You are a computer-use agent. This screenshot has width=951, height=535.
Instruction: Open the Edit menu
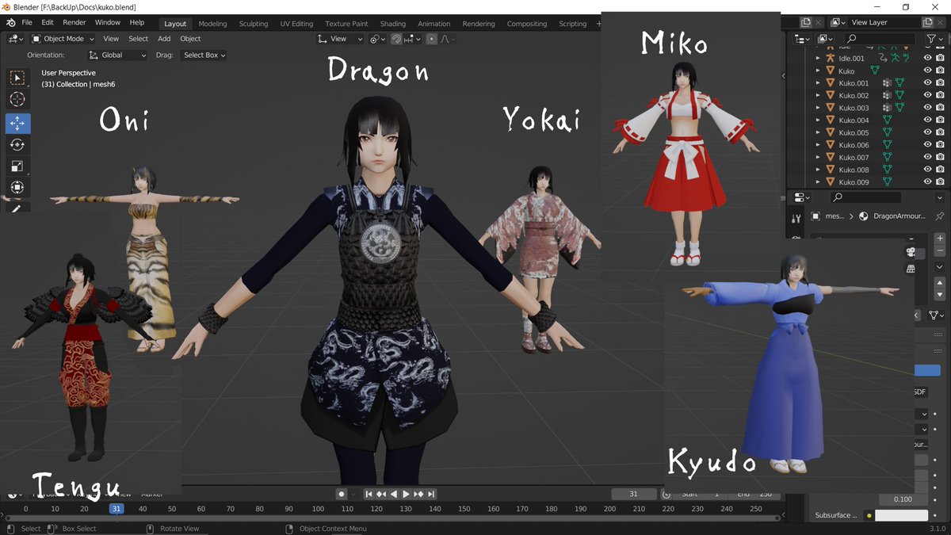click(48, 23)
